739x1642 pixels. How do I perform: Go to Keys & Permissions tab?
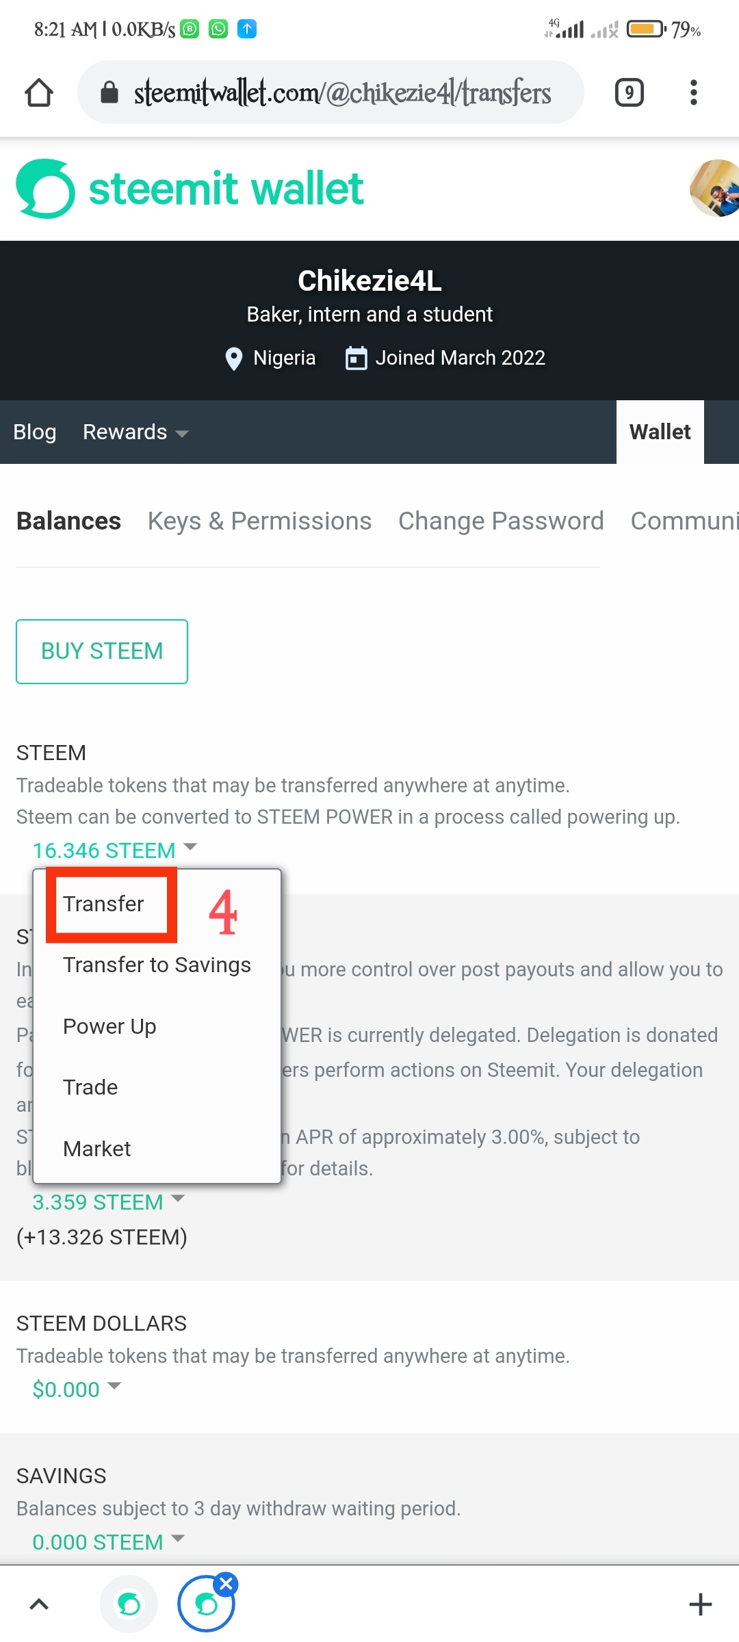[259, 521]
